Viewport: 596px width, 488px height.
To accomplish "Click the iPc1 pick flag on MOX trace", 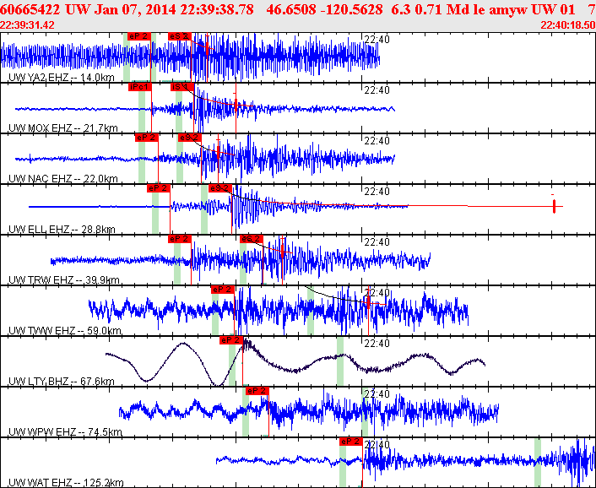I will click(x=140, y=87).
